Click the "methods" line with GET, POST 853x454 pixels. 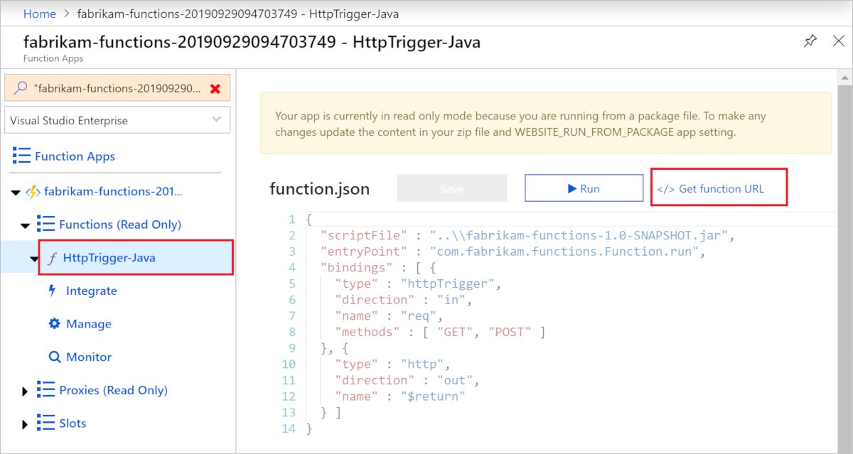(x=440, y=332)
